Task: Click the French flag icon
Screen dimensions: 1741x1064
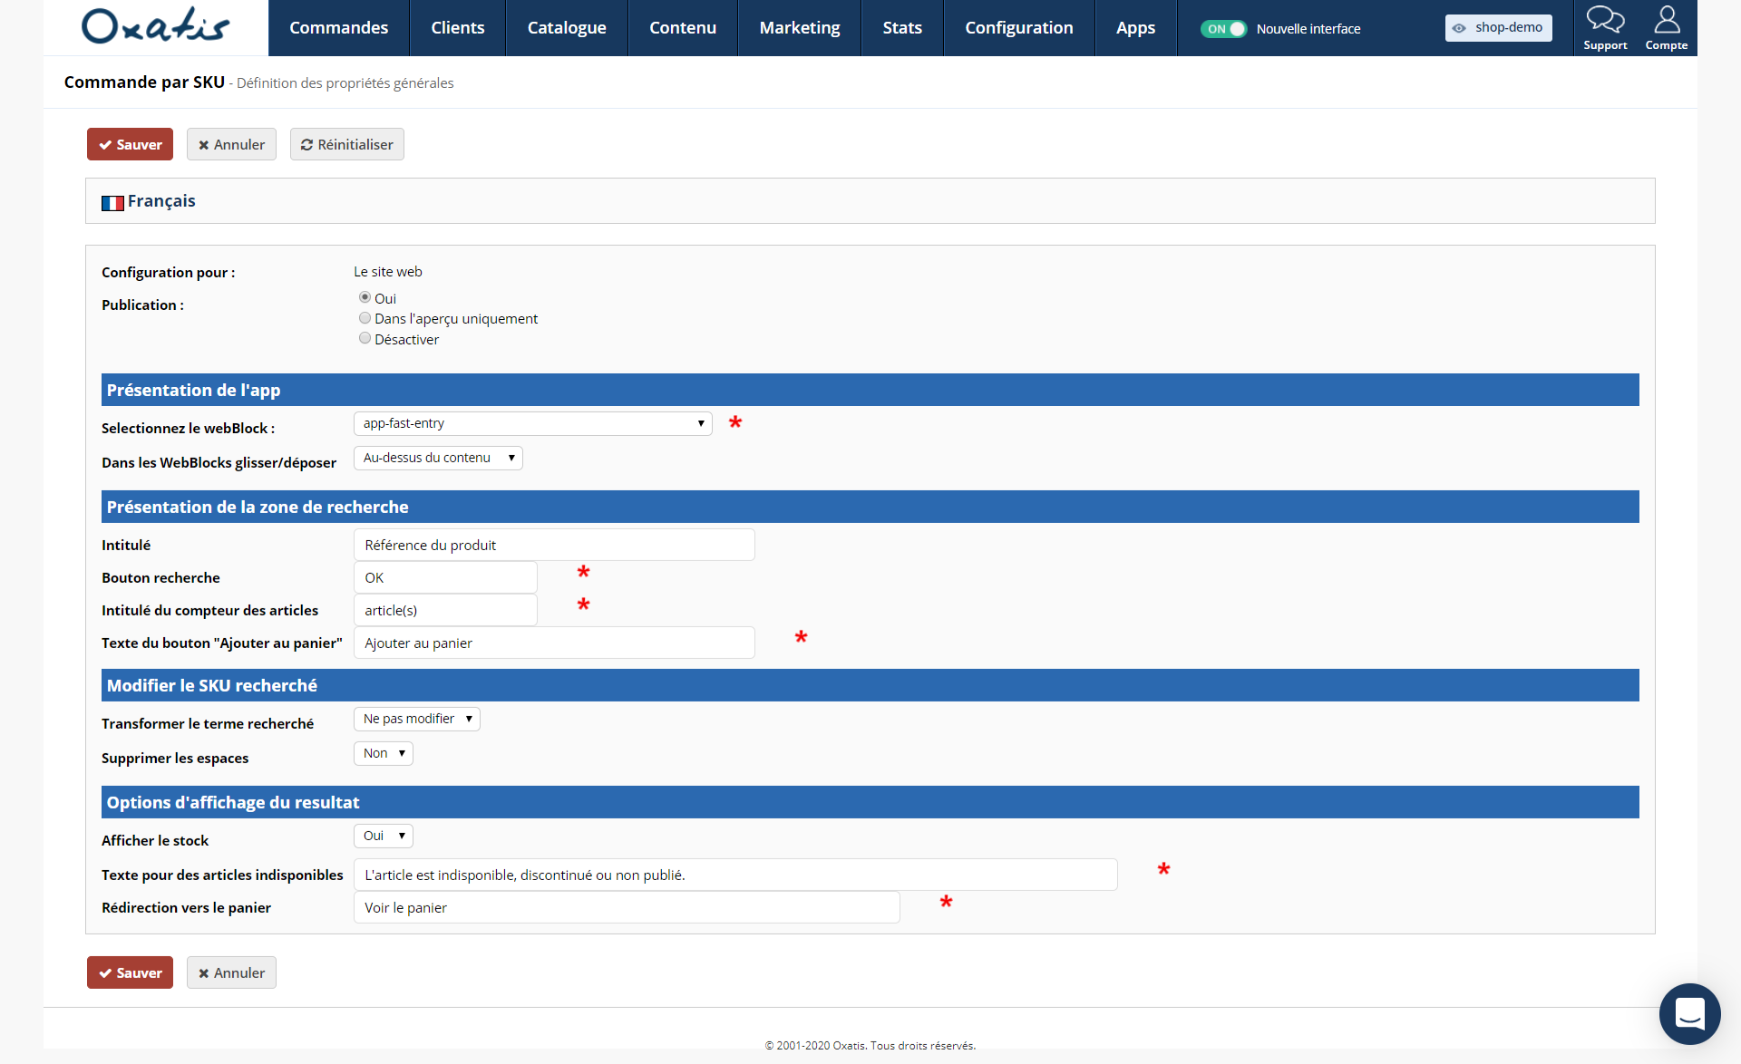Action: point(112,202)
